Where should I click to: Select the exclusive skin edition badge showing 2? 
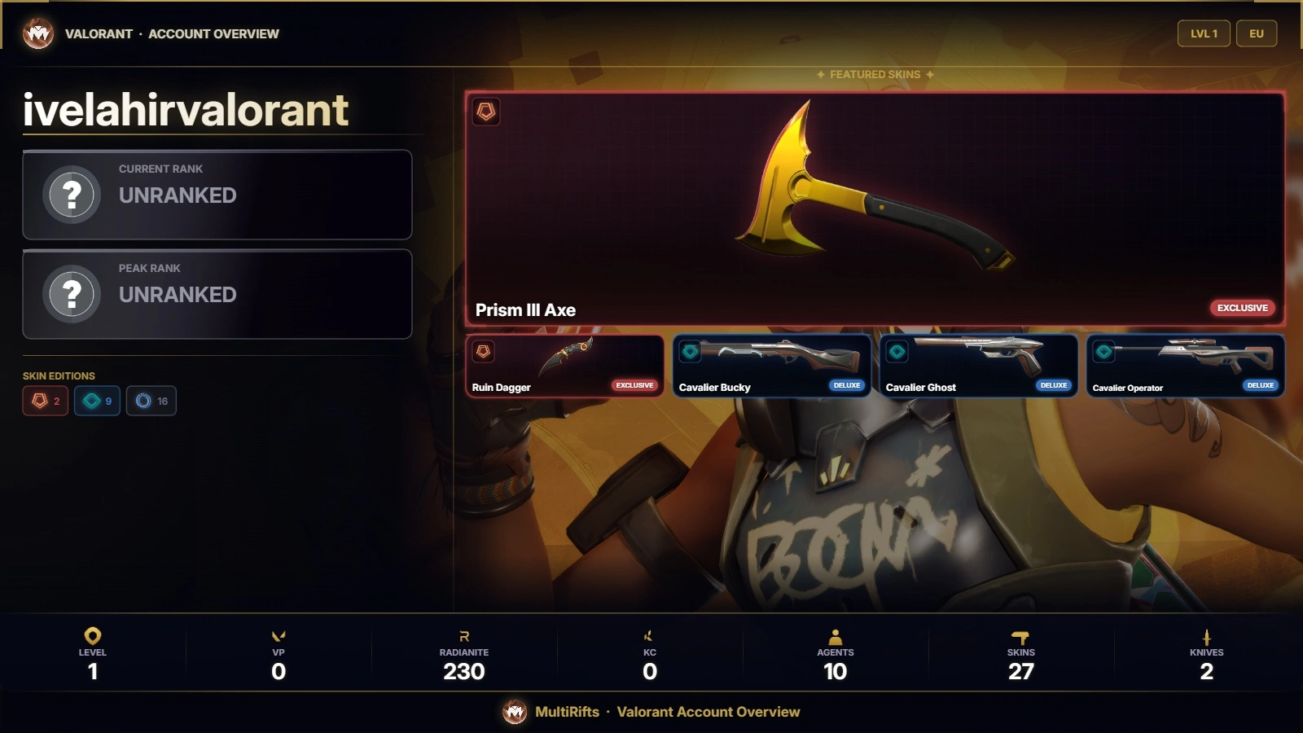(x=46, y=401)
